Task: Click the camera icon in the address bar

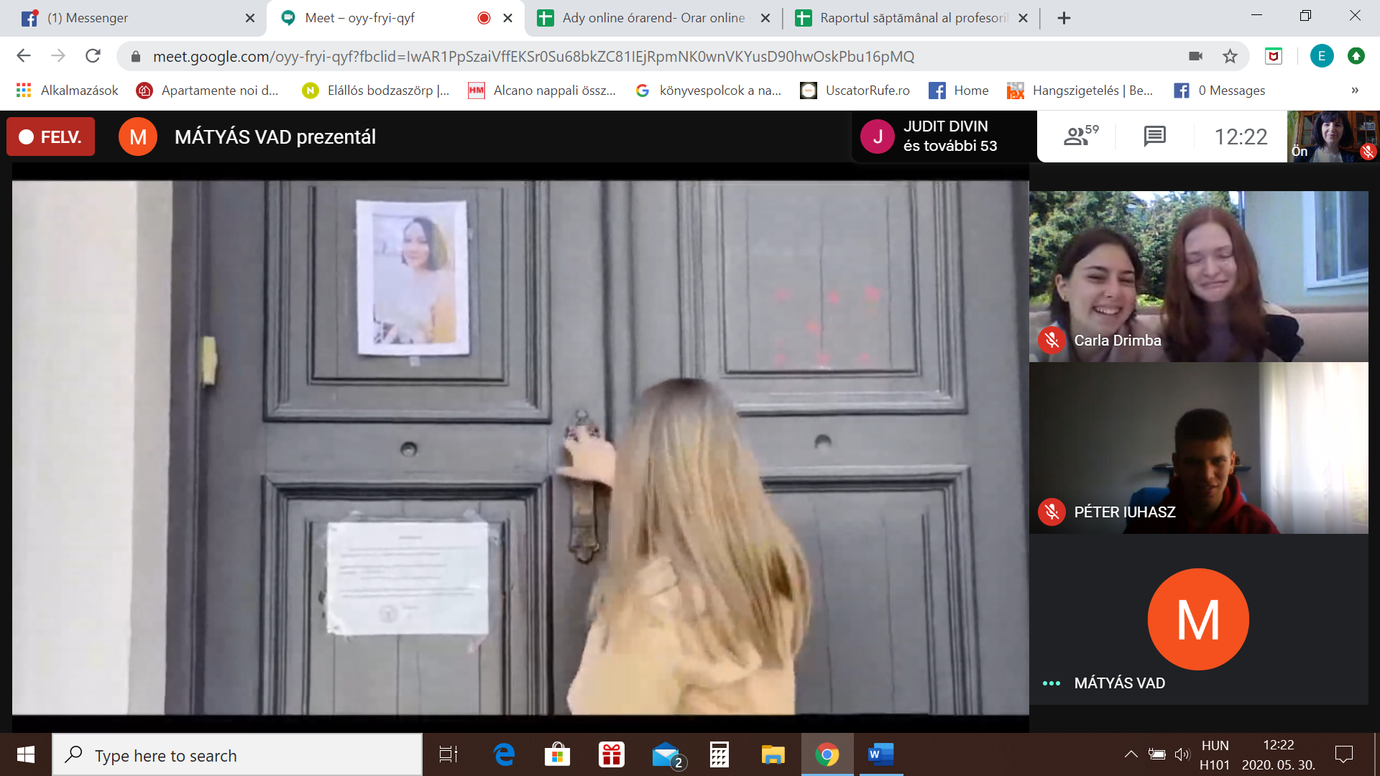Action: coord(1195,56)
